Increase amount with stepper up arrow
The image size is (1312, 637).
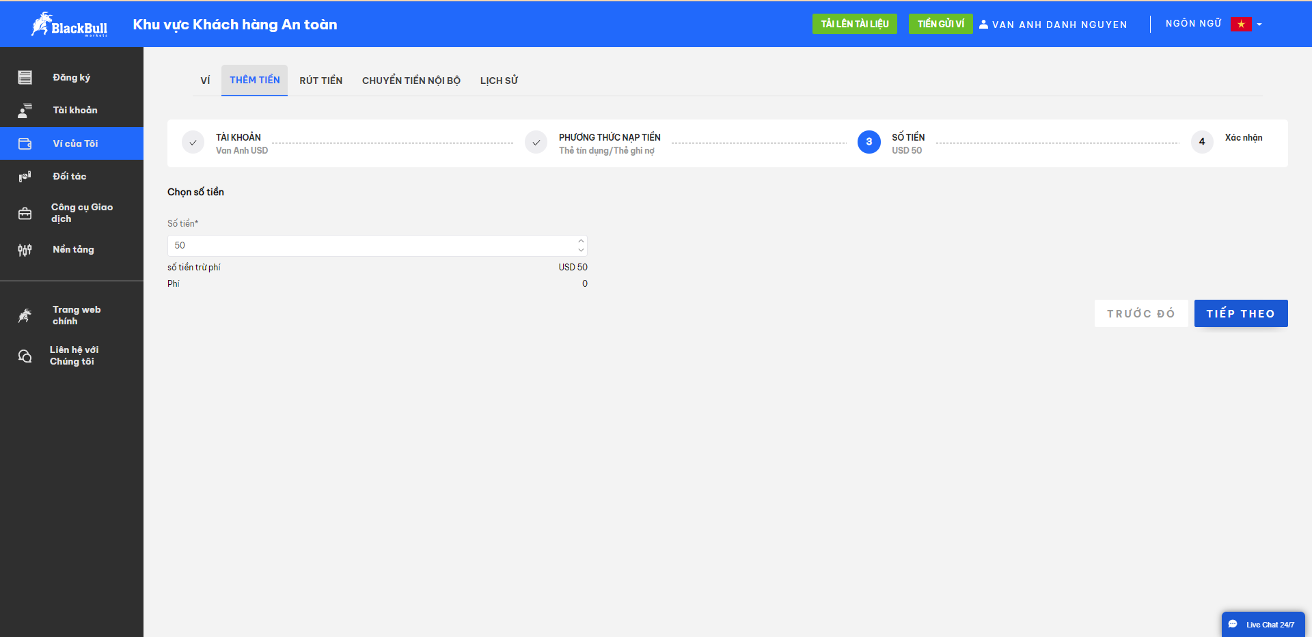[581, 241]
